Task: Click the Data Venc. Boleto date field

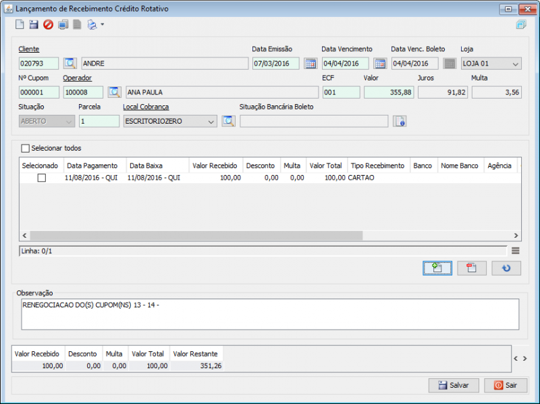Action: click(414, 64)
